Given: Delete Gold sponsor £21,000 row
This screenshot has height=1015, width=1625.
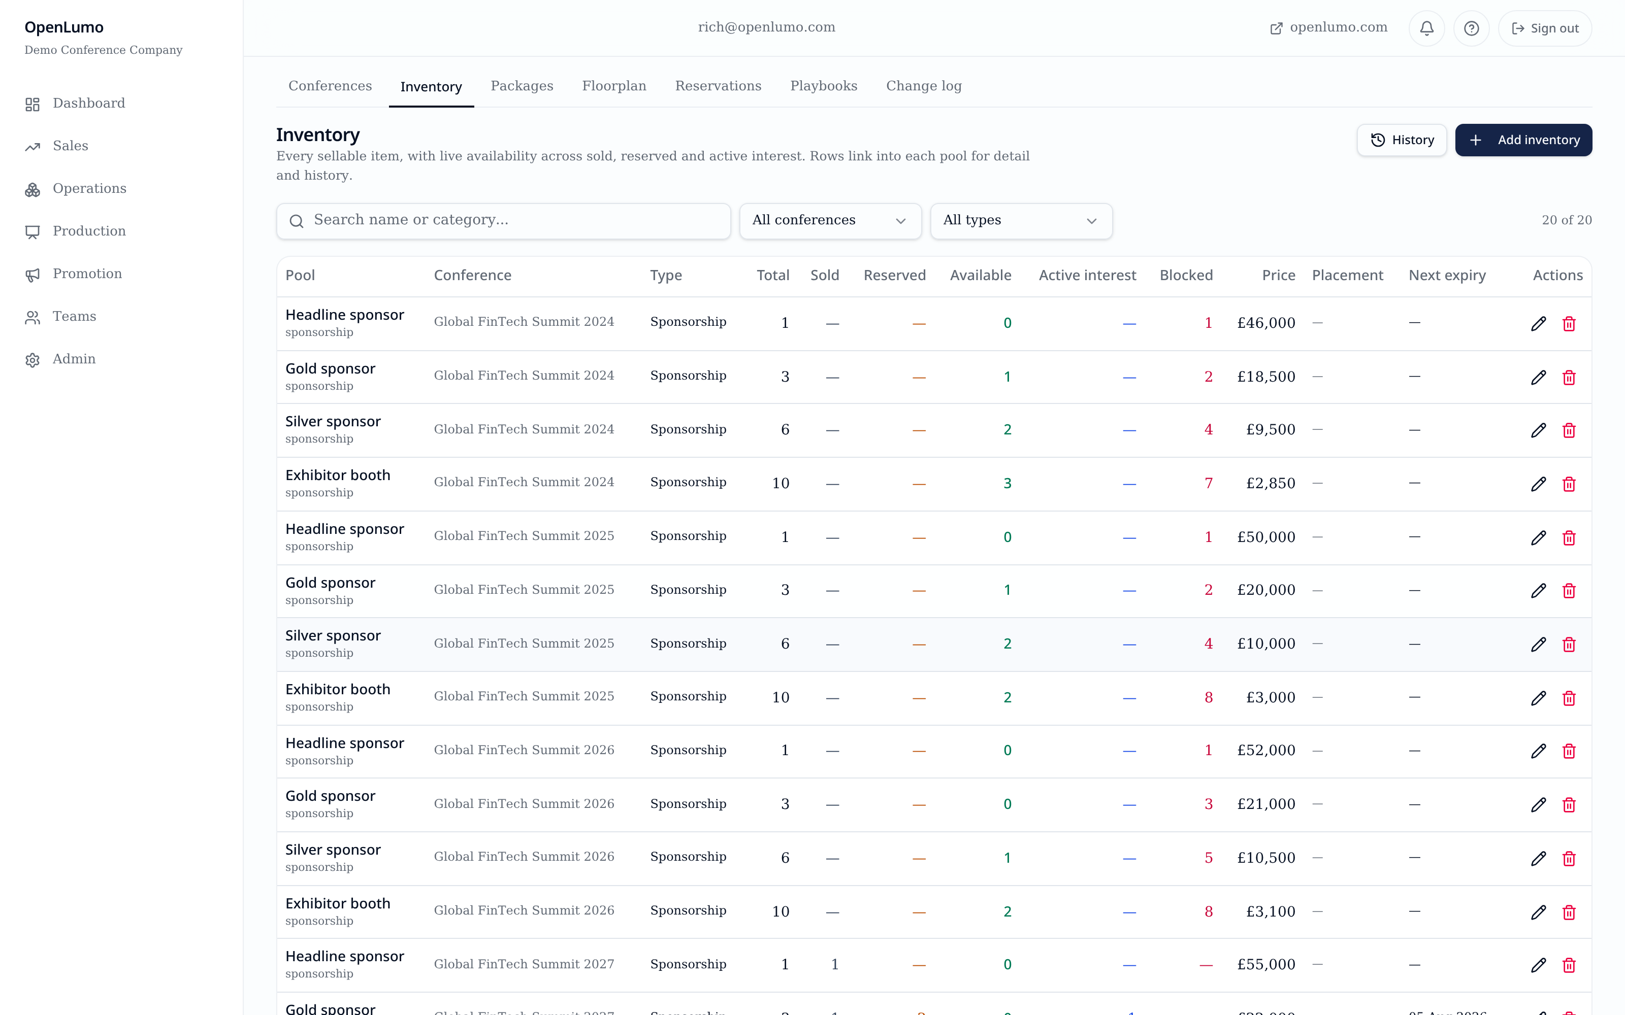Looking at the screenshot, I should click(1569, 805).
